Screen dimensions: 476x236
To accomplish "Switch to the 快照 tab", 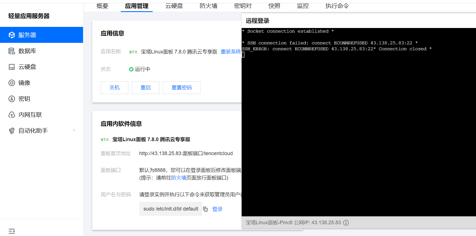I will (x=274, y=6).
